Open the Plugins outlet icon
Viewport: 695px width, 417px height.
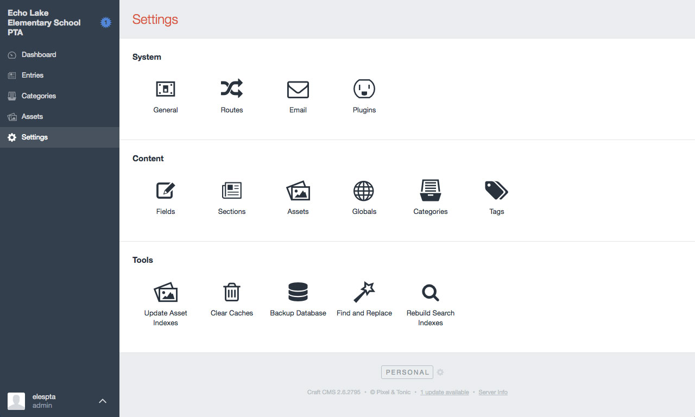pyautogui.click(x=364, y=89)
